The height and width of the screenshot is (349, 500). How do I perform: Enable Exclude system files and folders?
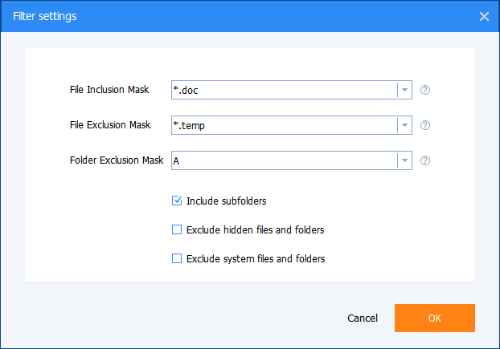177,259
